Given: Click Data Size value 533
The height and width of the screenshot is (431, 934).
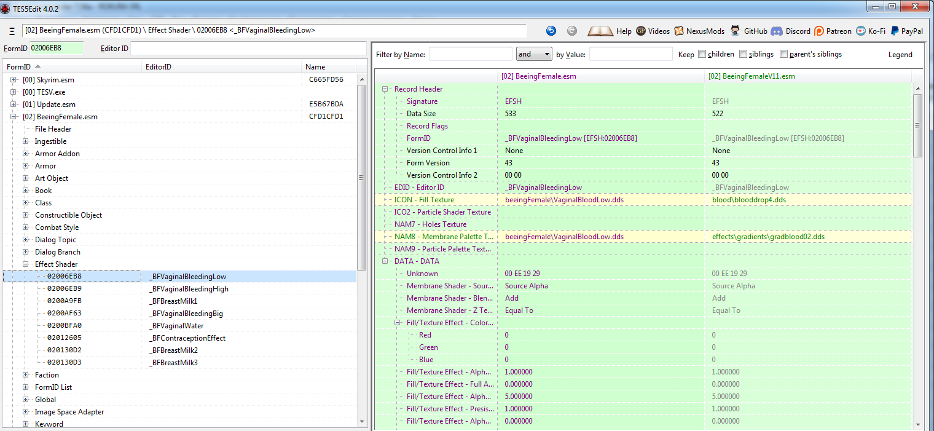Looking at the screenshot, I should tap(511, 114).
